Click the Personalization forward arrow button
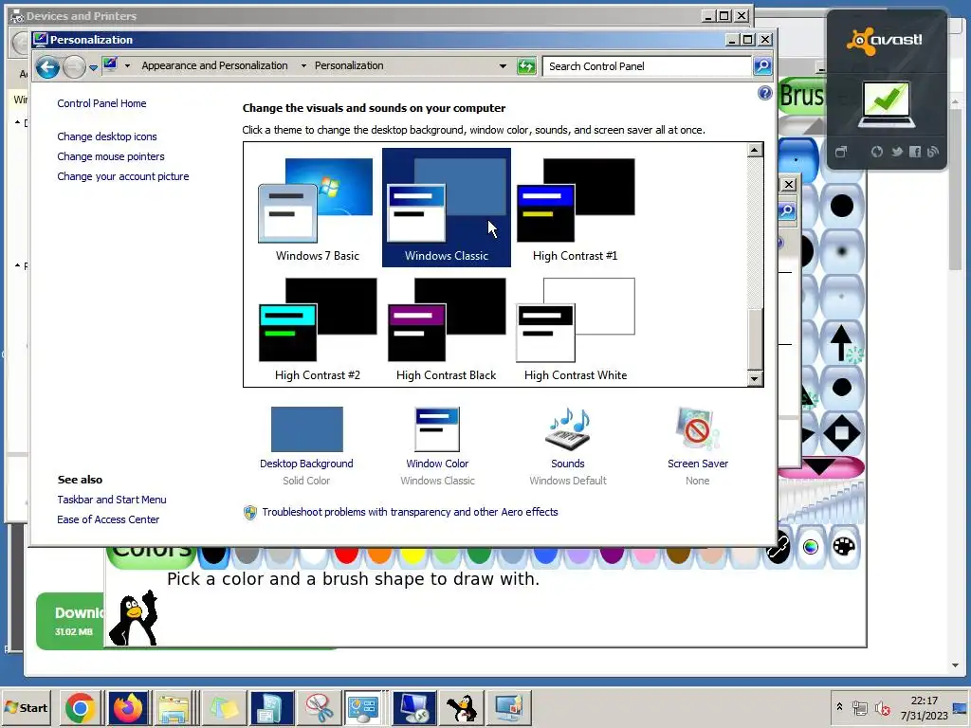 [x=74, y=66]
